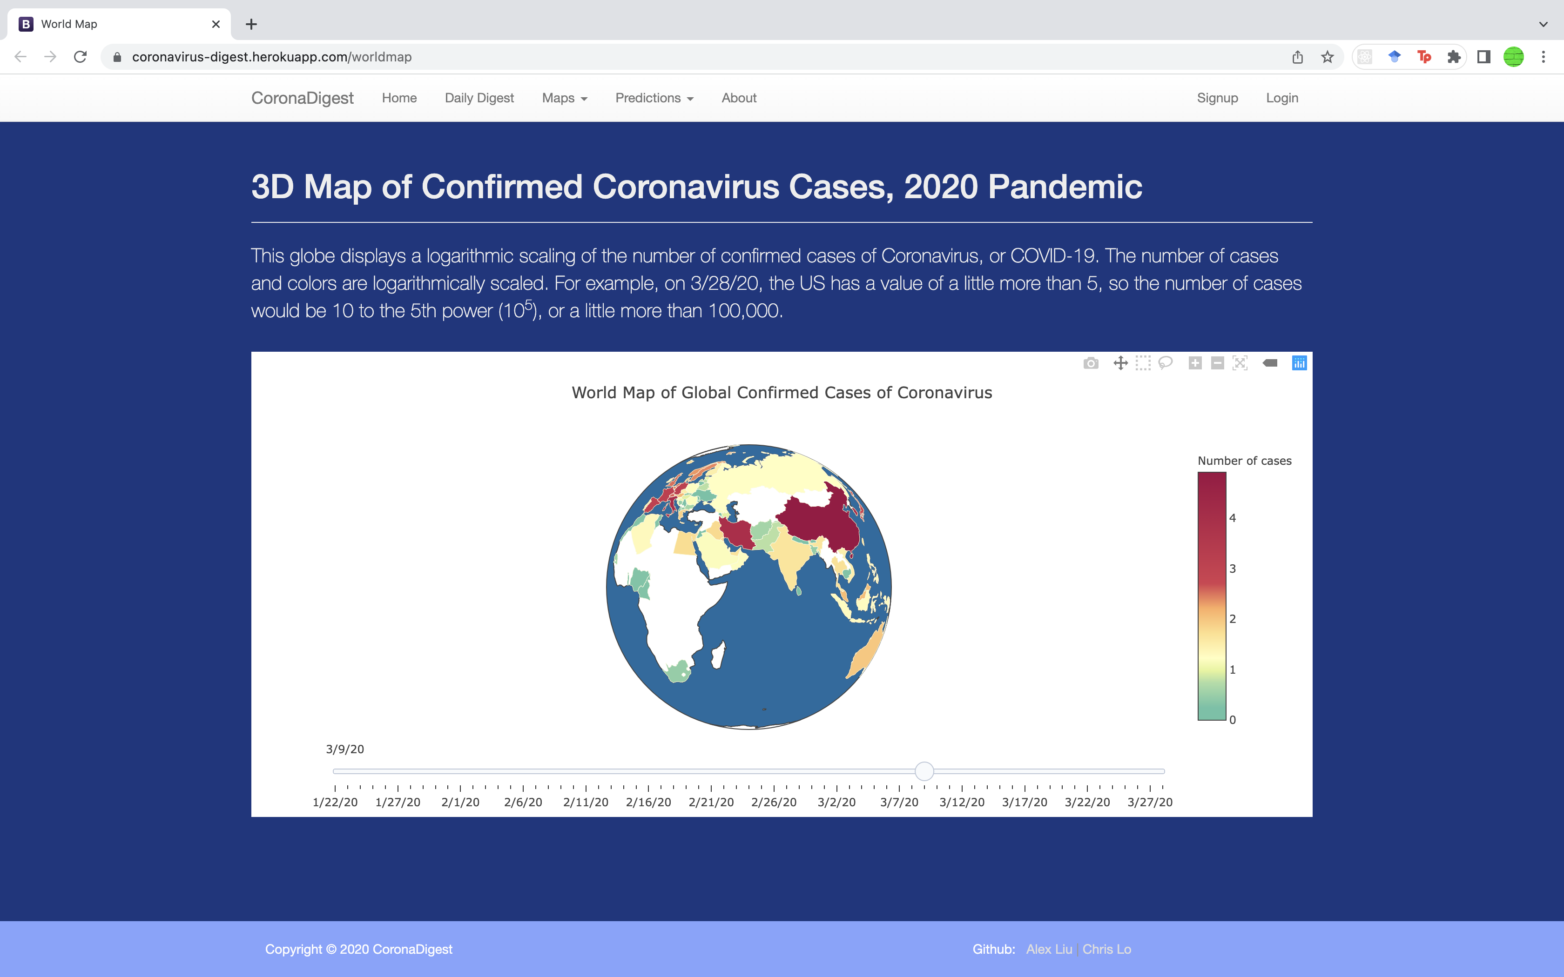Viewport: 1564px width, 977px height.
Task: Select the Daily Digest menu item
Action: tap(479, 98)
